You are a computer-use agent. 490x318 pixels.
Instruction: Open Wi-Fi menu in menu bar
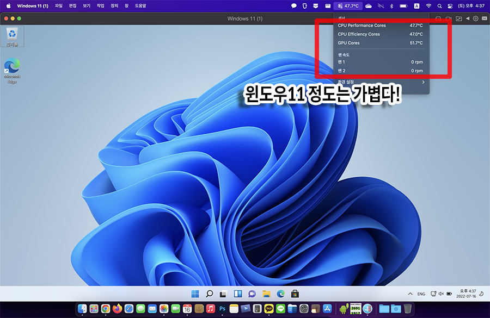(x=428, y=5)
